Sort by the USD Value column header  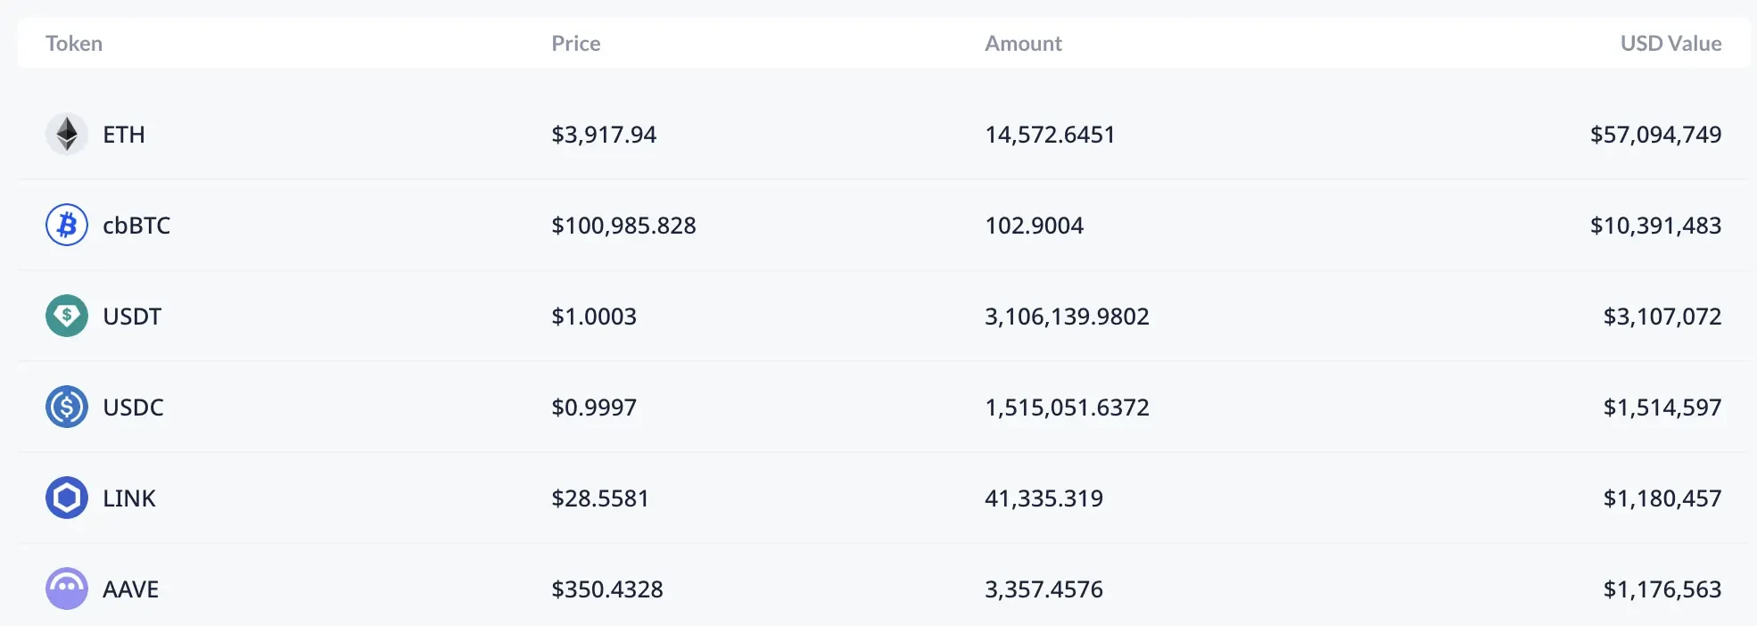click(x=1670, y=44)
